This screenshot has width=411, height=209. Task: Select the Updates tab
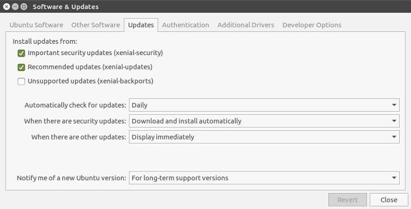coord(141,25)
